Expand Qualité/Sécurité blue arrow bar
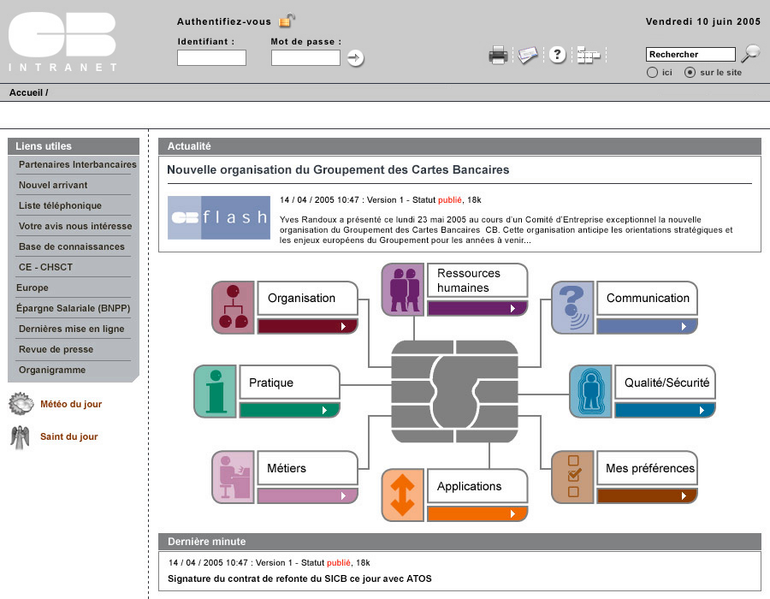Image resolution: width=770 pixels, height=599 pixels. coord(665,410)
